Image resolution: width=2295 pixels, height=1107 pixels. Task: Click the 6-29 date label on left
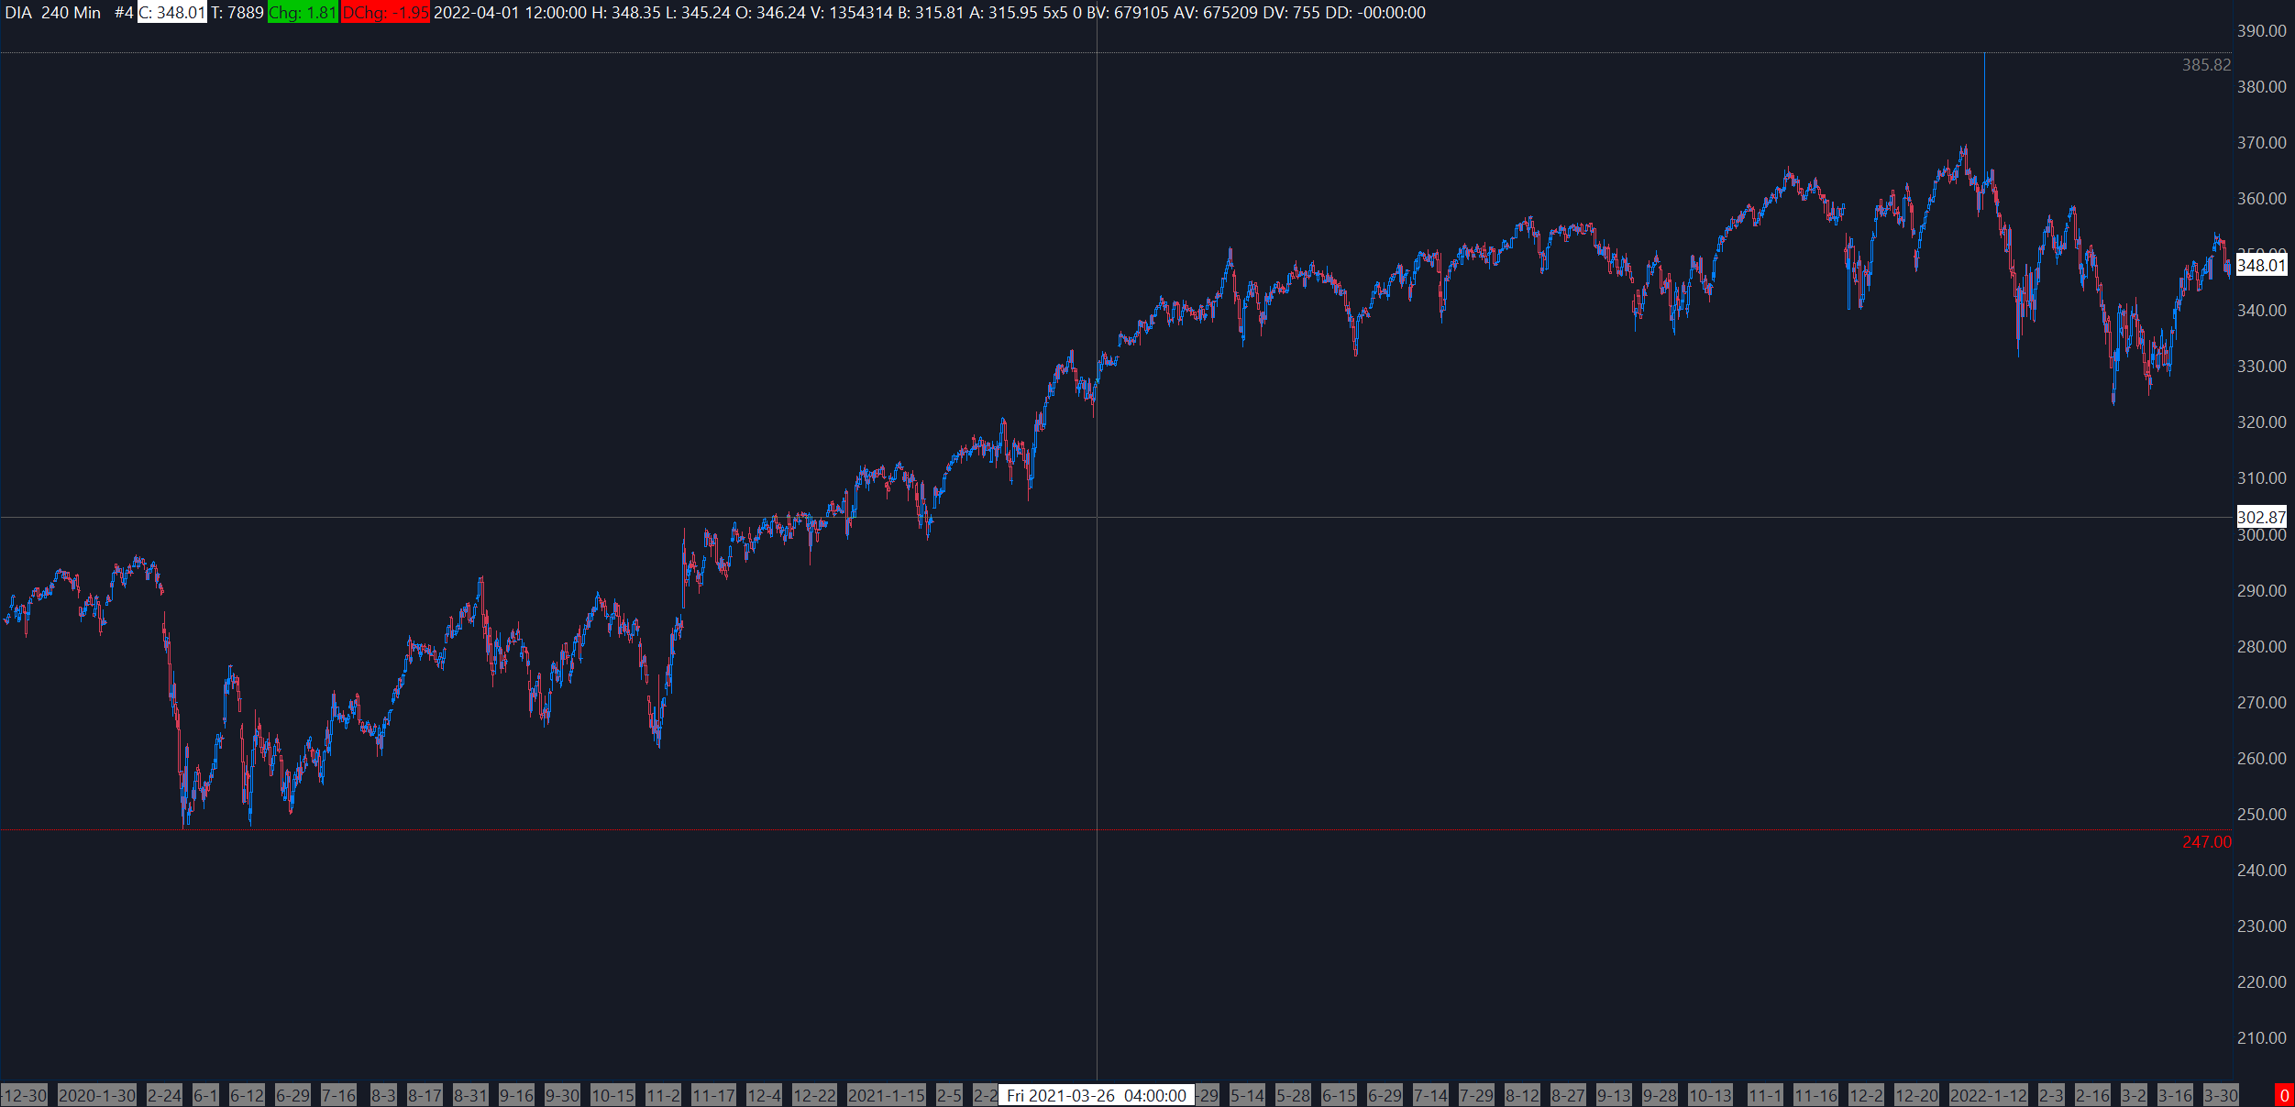click(292, 1095)
